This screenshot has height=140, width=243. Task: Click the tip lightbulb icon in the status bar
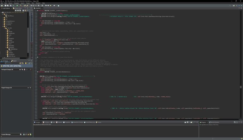pos(242,139)
